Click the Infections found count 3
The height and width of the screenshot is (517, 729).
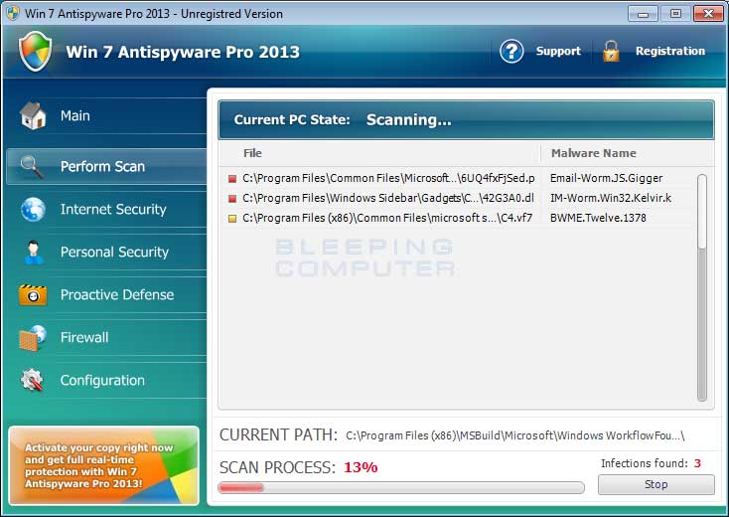pos(697,463)
